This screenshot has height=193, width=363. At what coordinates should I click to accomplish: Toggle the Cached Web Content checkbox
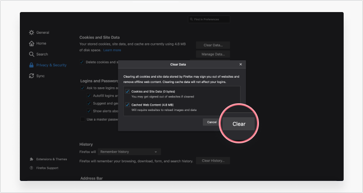click(127, 105)
